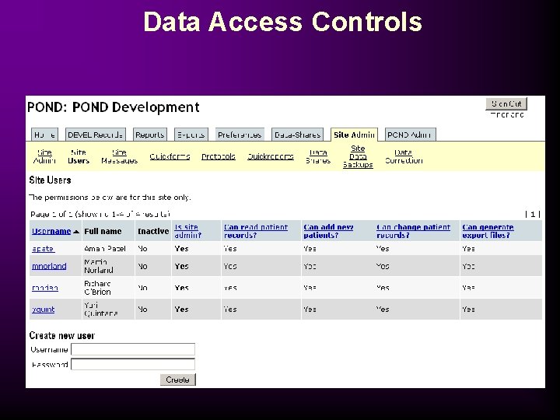Click the Site Users heading

click(x=50, y=180)
